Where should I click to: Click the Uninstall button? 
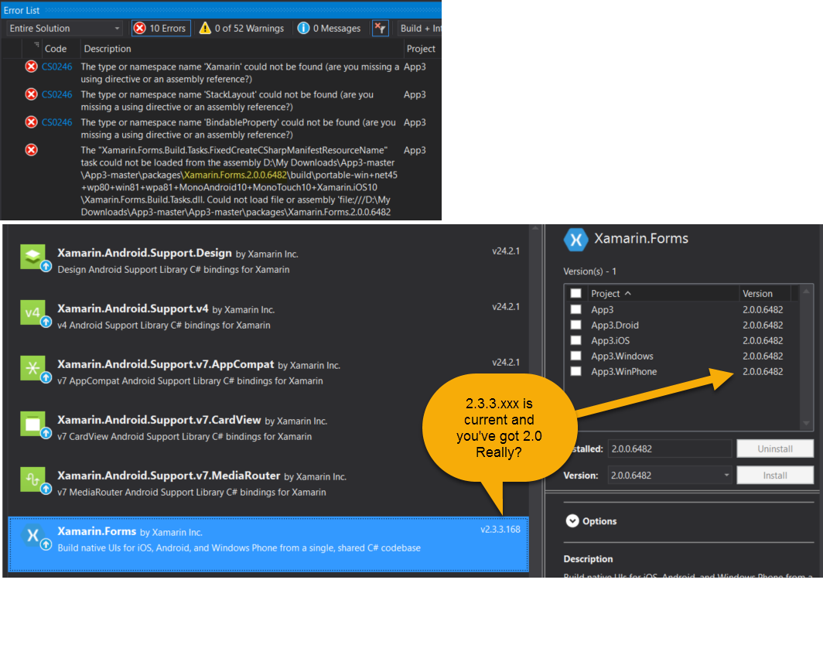(x=775, y=448)
